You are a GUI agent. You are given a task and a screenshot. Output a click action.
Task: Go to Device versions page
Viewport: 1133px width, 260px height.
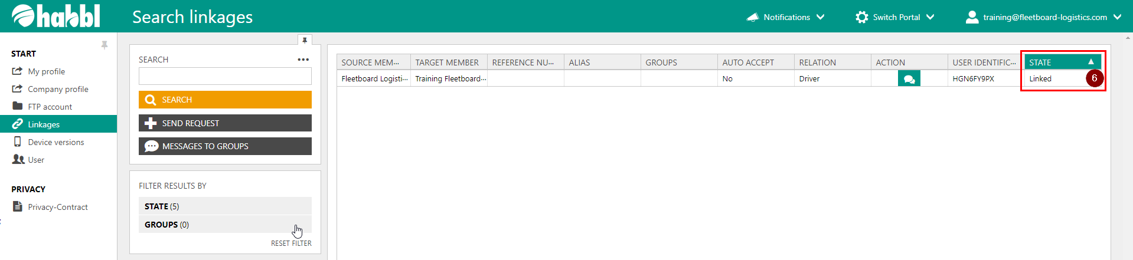point(55,142)
